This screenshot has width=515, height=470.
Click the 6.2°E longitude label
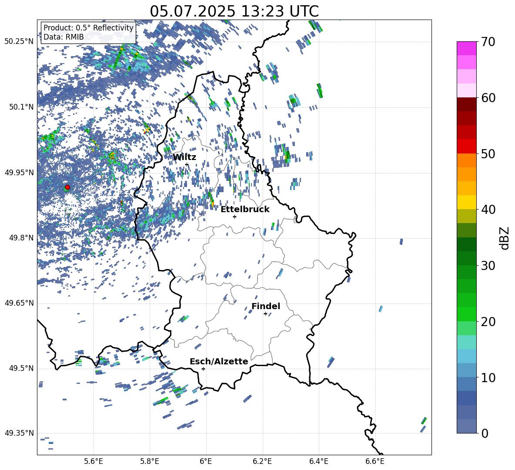[x=262, y=461]
